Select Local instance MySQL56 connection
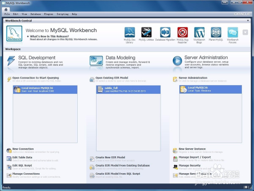This screenshot has width=254, height=191. pyautogui.click(x=45, y=90)
